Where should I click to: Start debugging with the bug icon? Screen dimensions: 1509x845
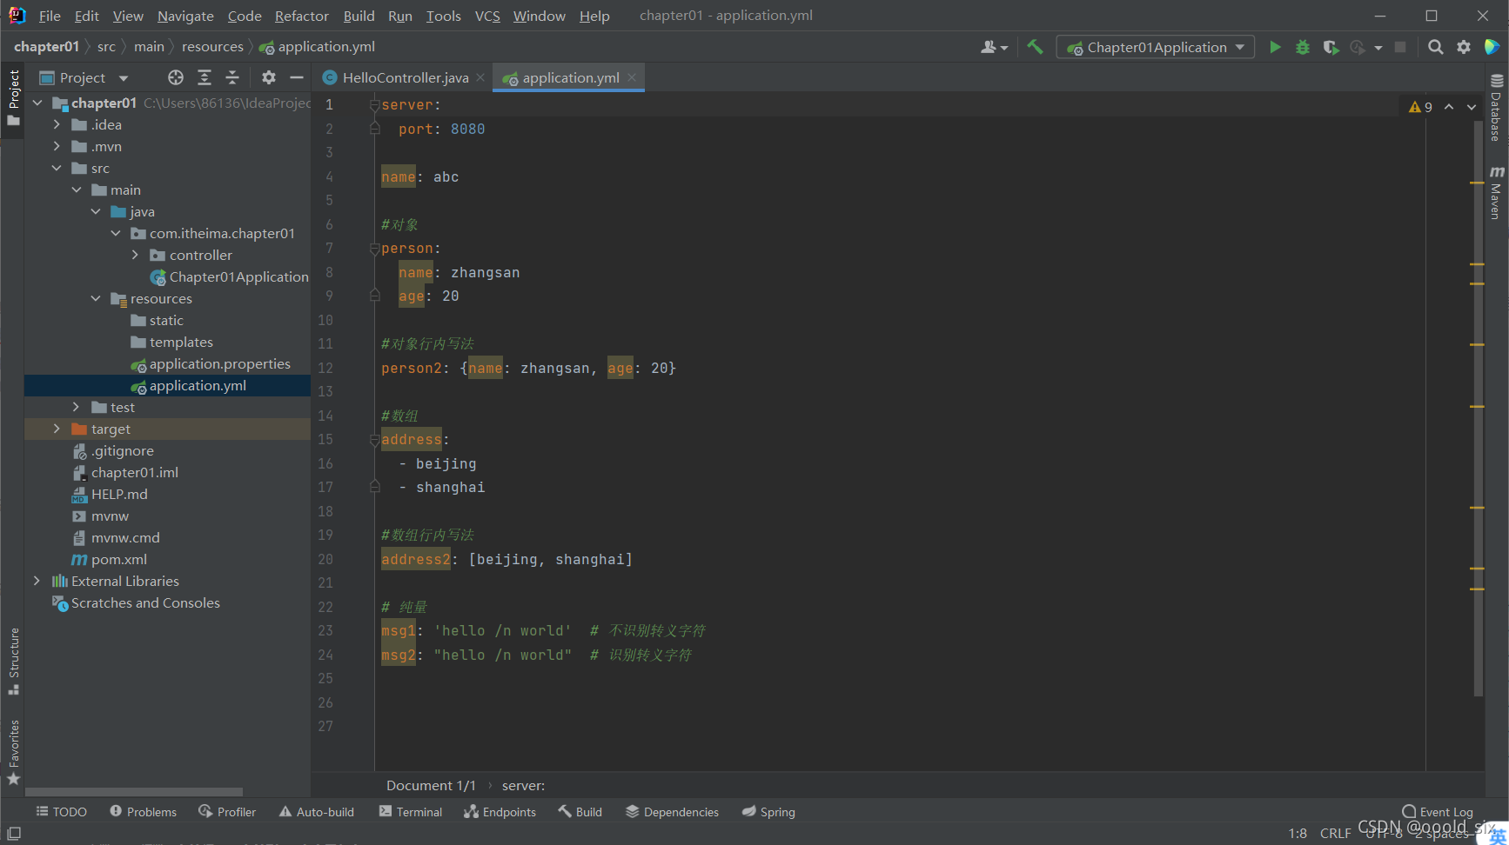1303,47
